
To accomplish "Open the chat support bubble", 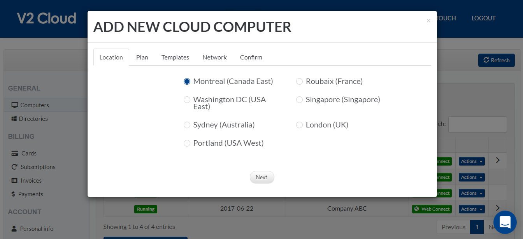I will 505,222.
